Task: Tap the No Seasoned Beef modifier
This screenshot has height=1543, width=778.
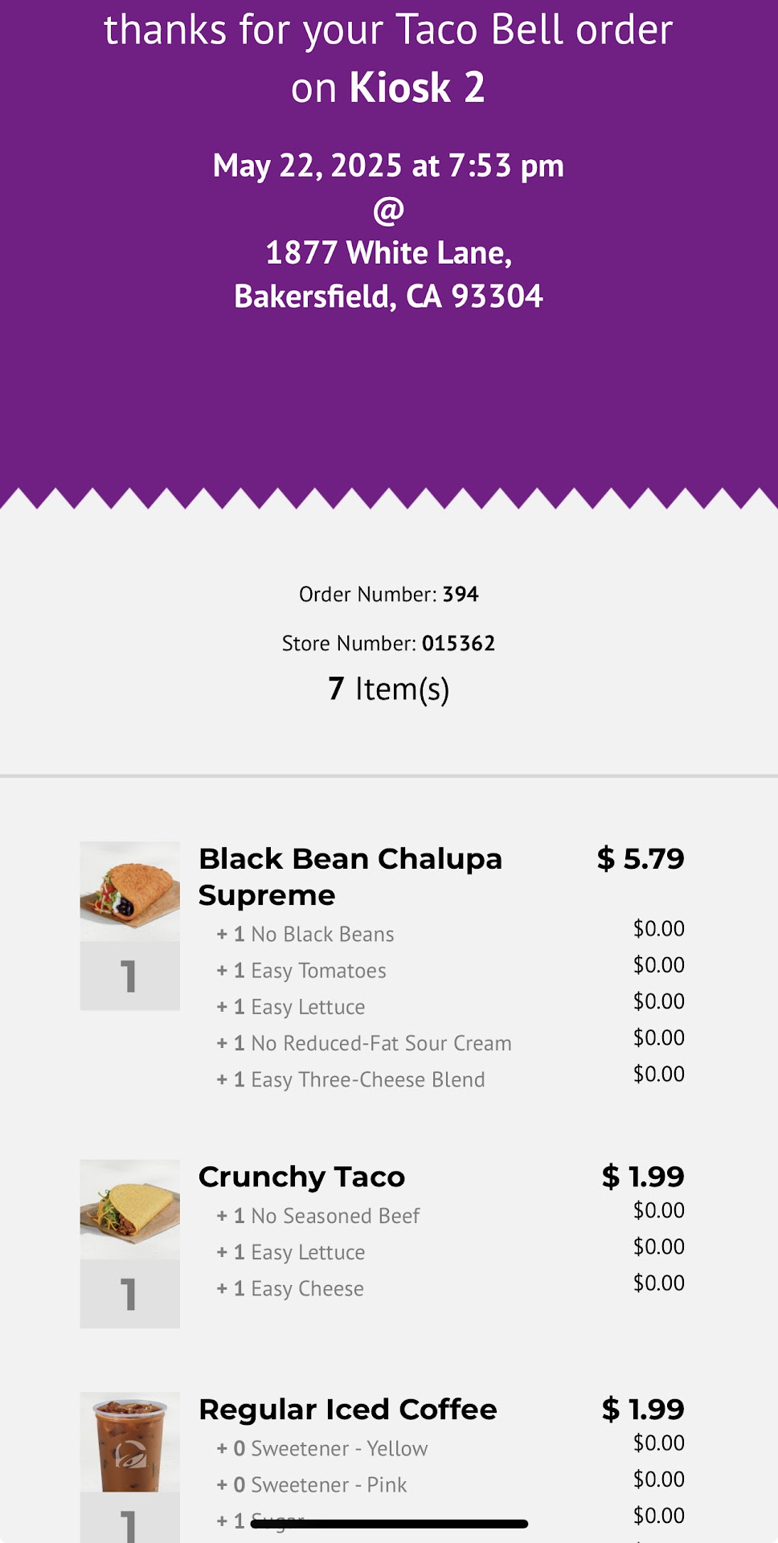Action: 334,1216
